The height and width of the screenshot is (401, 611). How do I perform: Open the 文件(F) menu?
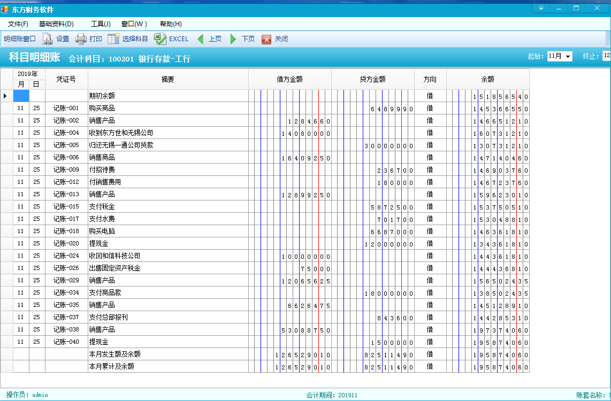(18, 24)
